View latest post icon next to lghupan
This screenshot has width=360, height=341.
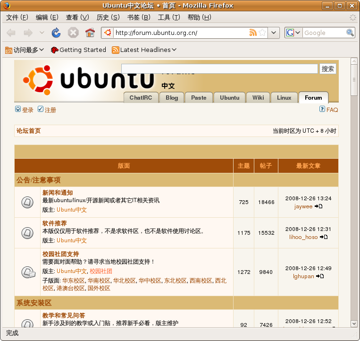[x=320, y=276]
